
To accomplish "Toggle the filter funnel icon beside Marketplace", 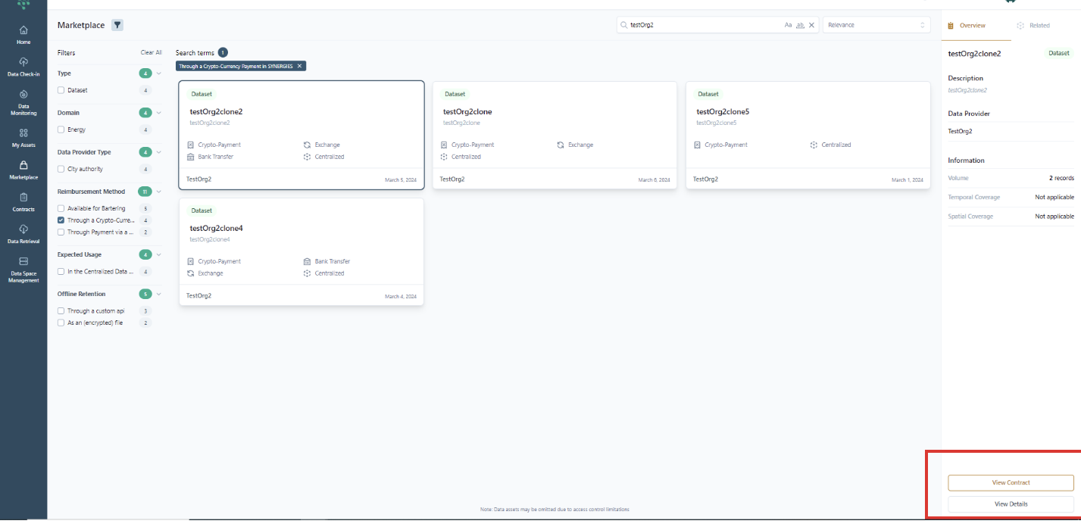I will (117, 25).
